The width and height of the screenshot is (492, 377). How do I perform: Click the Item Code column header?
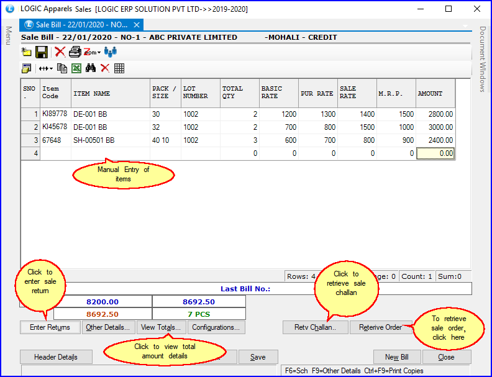[x=55, y=93]
